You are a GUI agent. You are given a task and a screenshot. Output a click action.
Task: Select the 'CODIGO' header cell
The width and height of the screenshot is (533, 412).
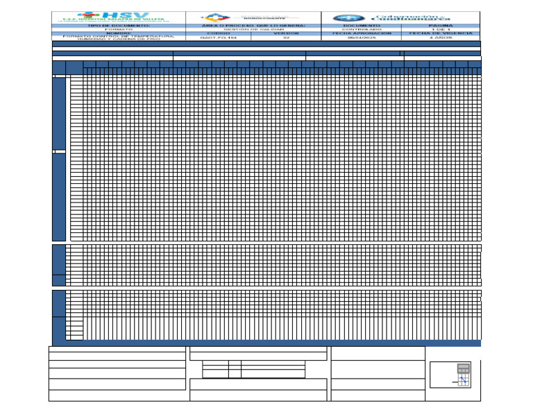tap(219, 33)
